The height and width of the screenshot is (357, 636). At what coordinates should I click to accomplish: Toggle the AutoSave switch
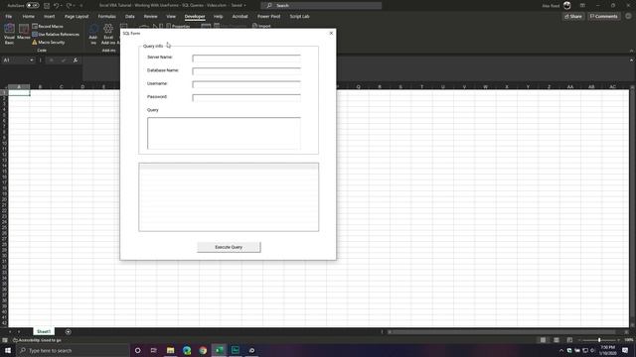click(33, 5)
